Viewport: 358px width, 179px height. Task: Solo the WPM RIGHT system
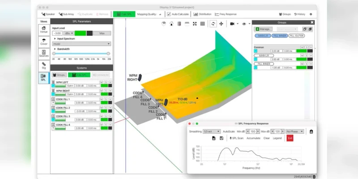[x=106, y=91]
